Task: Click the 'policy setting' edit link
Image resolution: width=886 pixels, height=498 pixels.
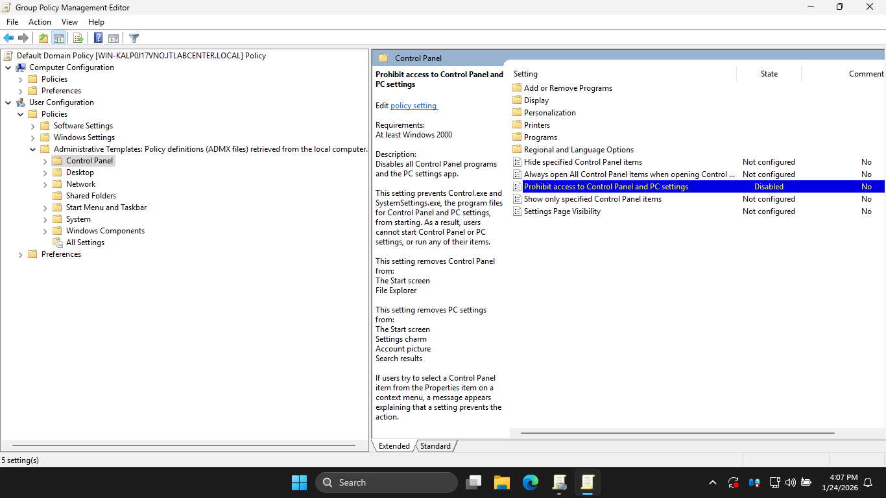Action: point(414,106)
